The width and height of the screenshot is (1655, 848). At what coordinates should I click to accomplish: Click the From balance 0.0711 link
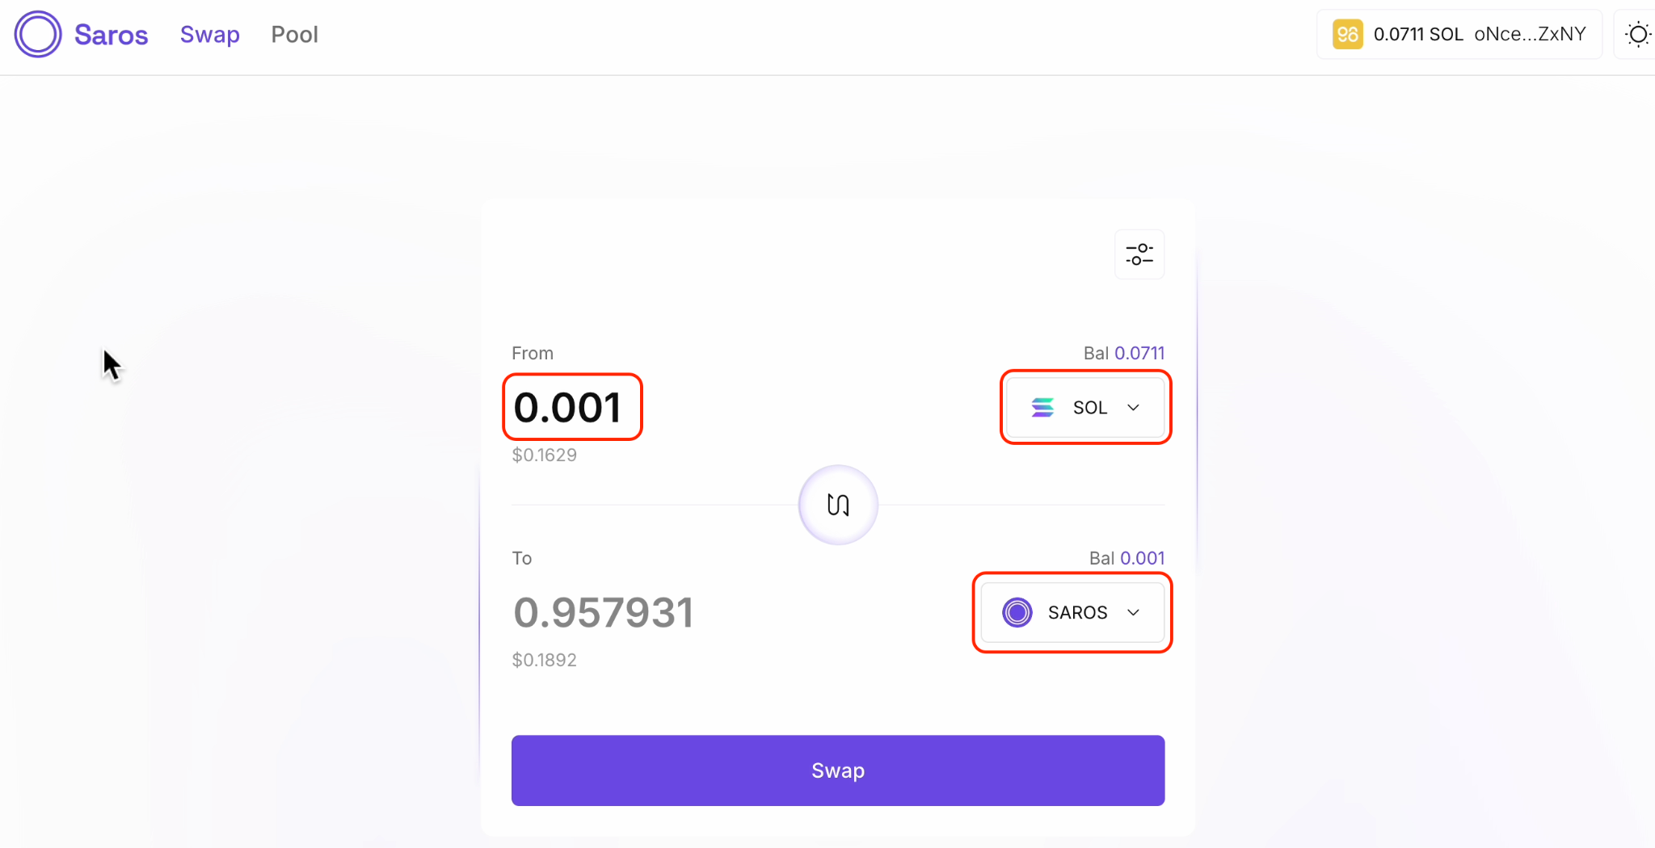click(x=1139, y=353)
